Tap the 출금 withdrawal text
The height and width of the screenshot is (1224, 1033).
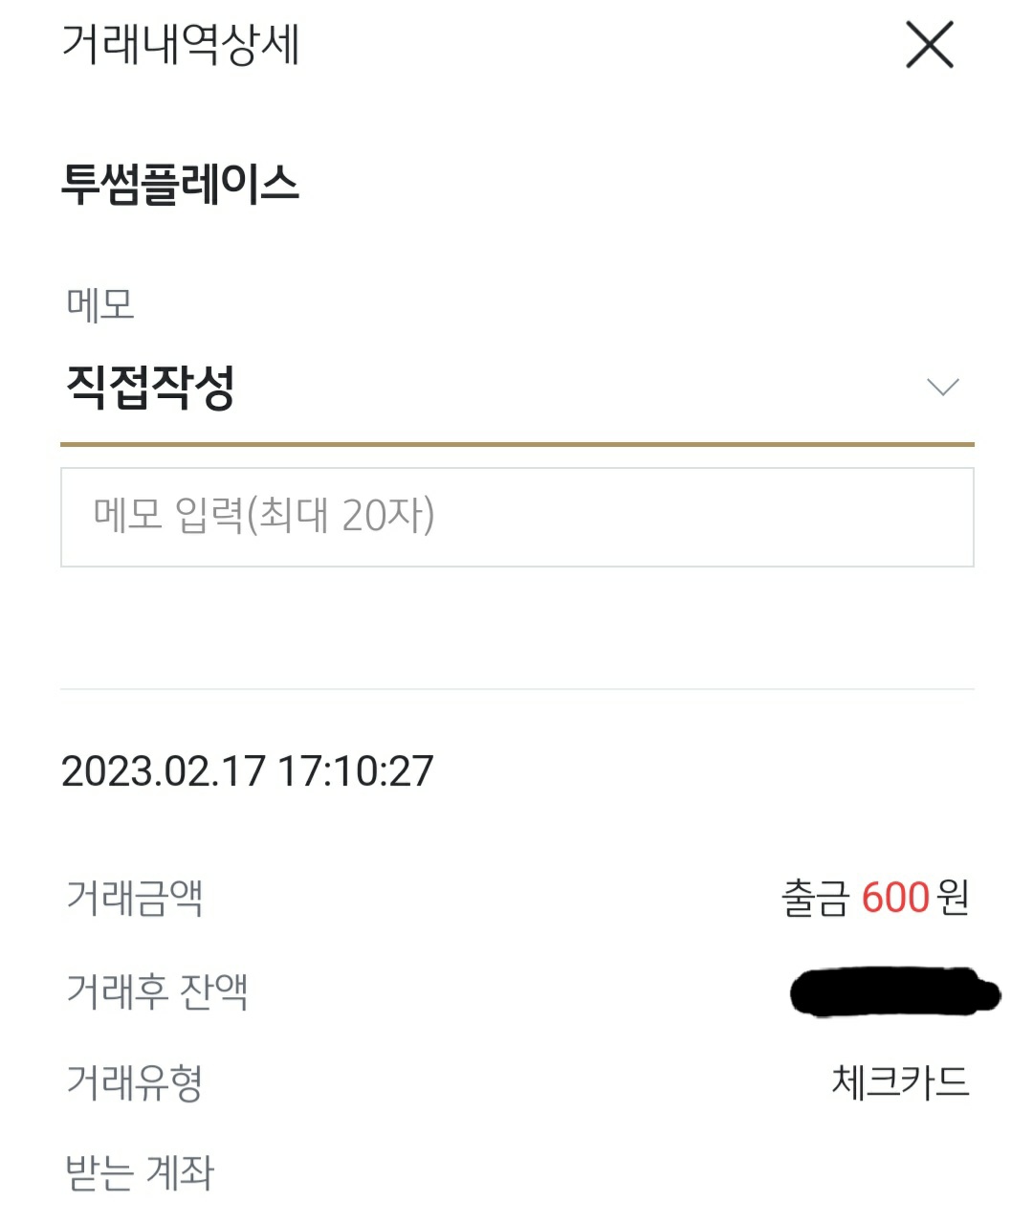point(815,898)
